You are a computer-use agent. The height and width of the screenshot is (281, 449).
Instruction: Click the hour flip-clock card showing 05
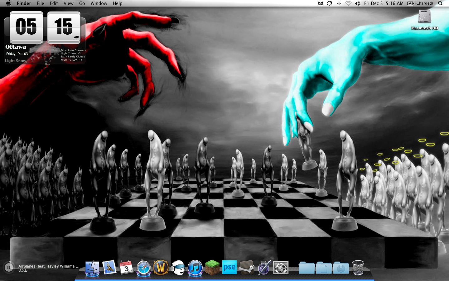tap(27, 27)
